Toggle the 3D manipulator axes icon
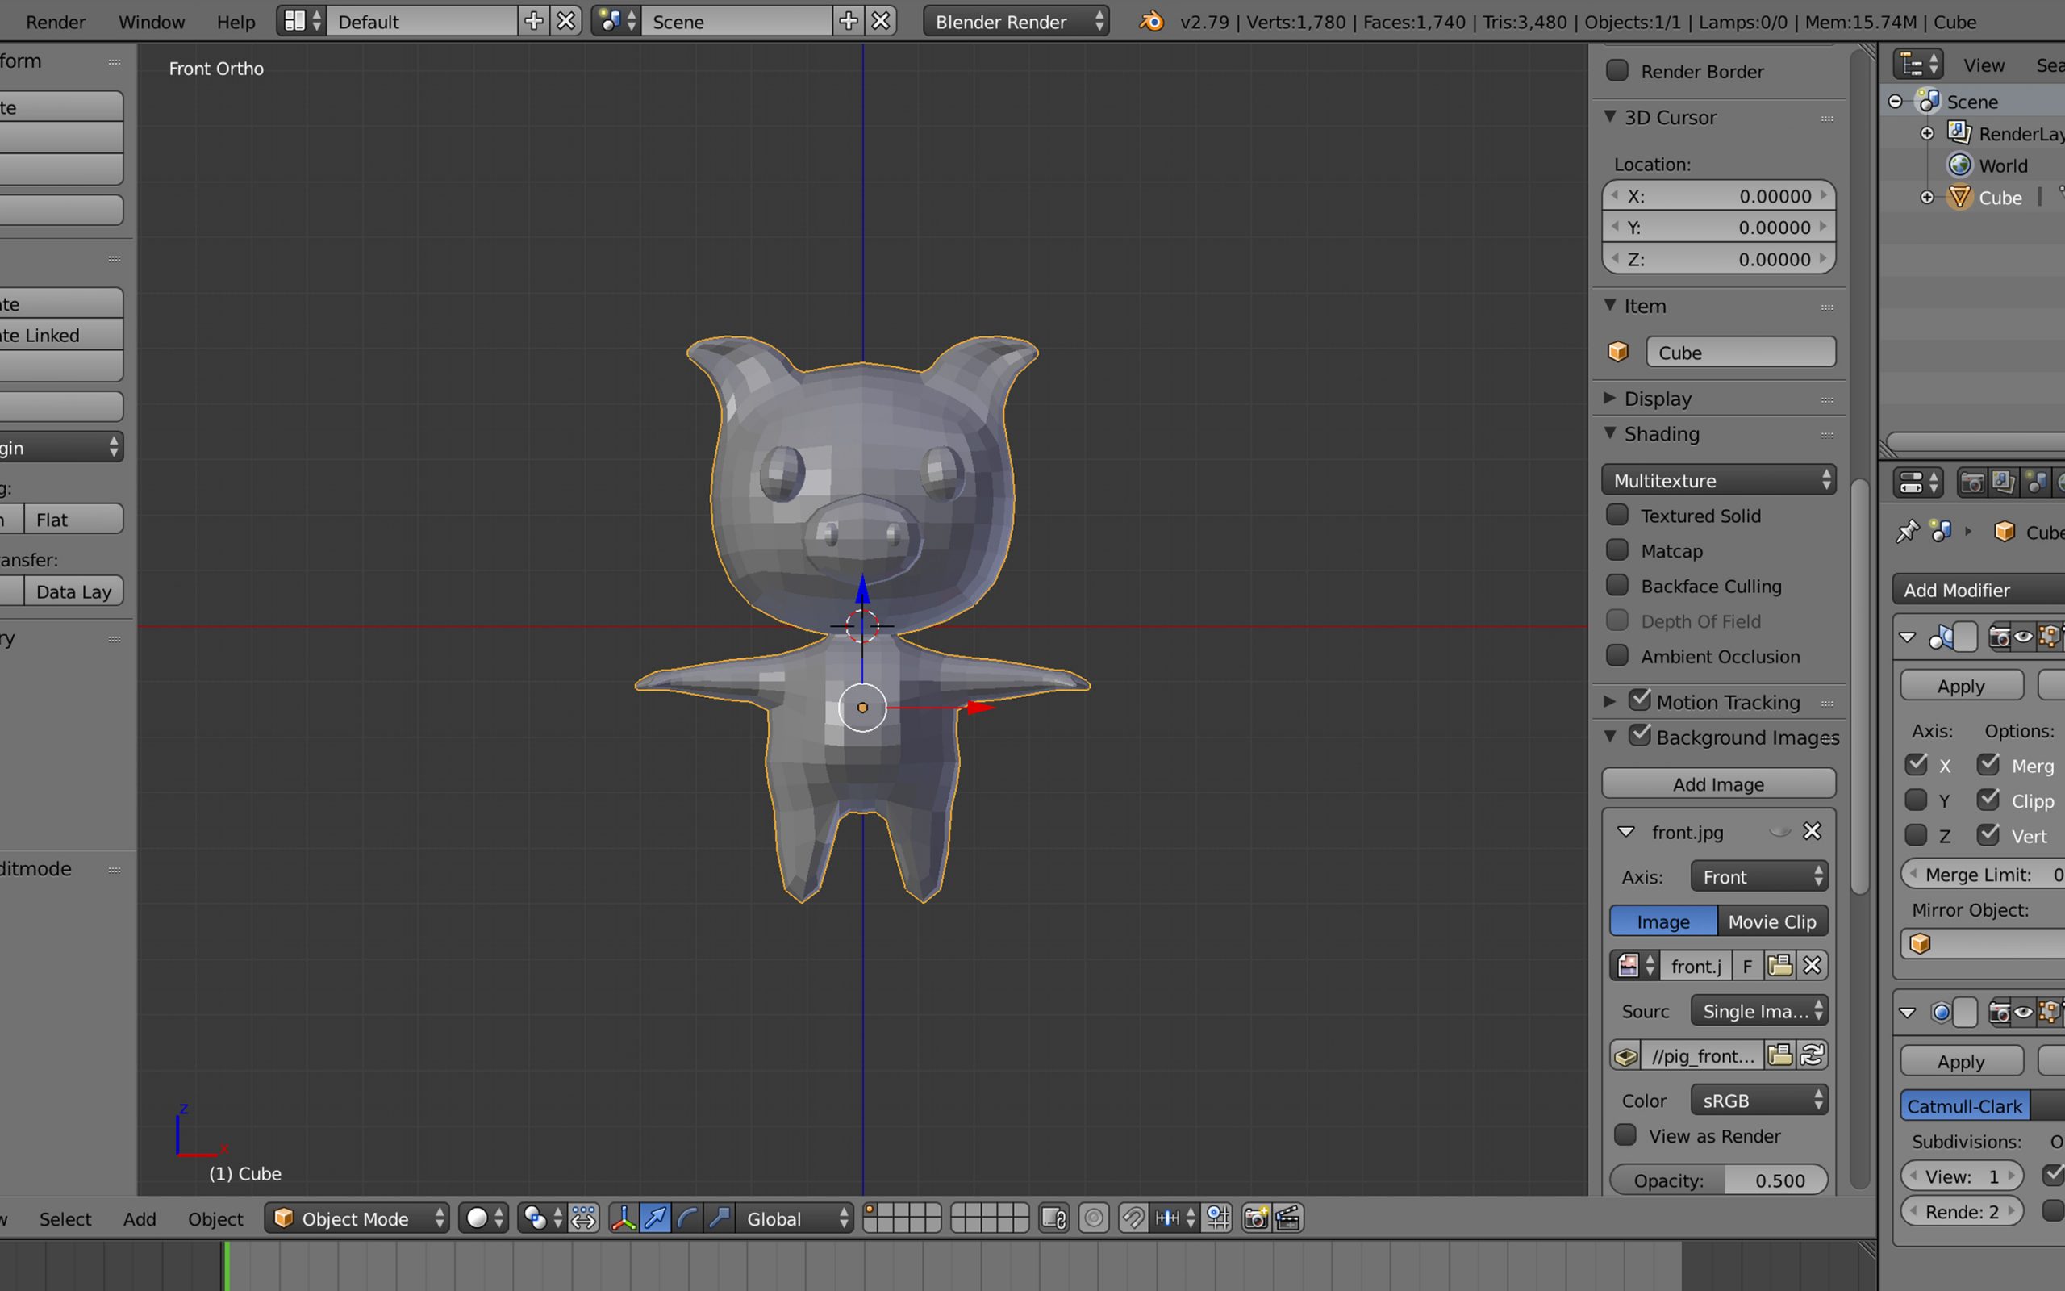Screen dimensions: 2065x1291 (x=623, y=1218)
